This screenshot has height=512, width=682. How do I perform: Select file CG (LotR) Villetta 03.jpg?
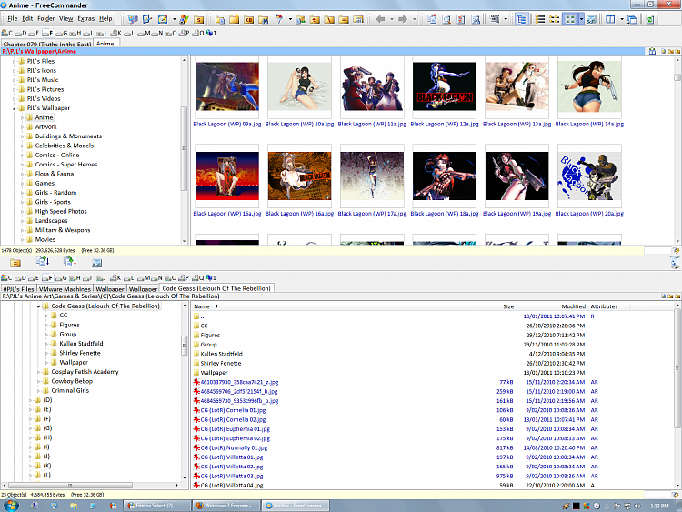[231, 476]
